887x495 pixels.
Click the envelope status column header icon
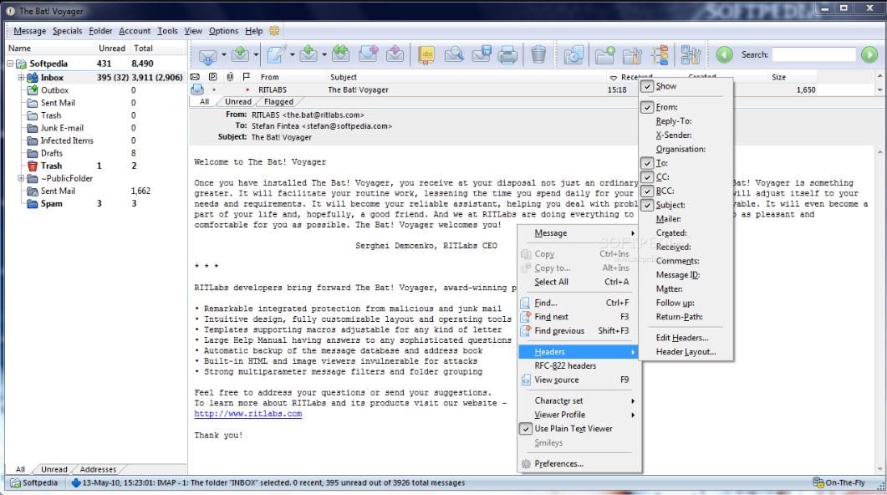[195, 77]
